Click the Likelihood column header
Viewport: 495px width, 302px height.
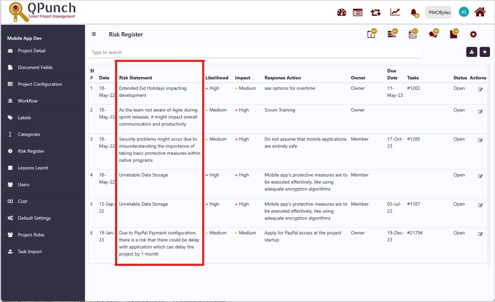[217, 78]
